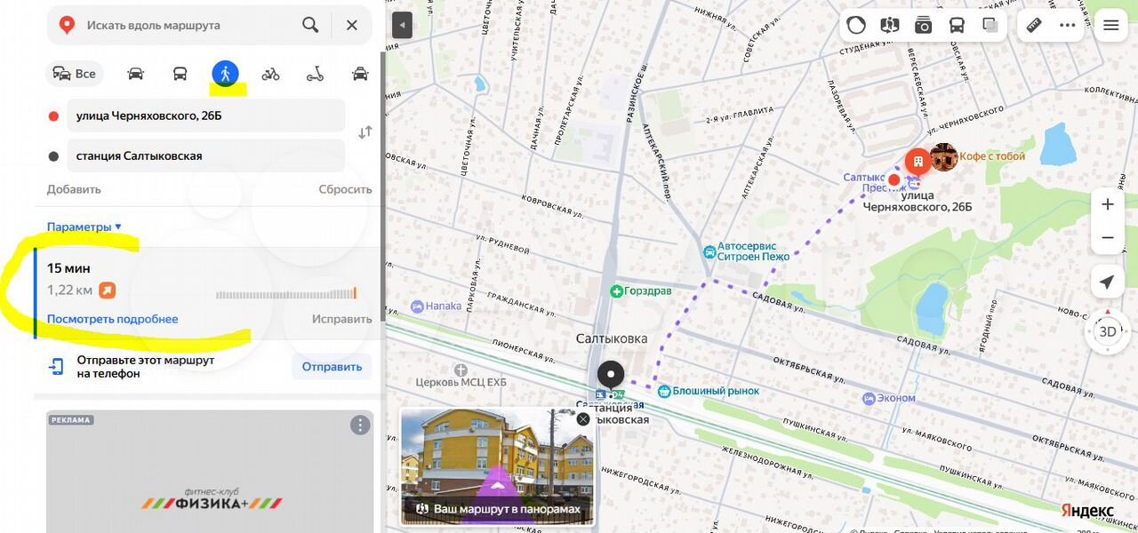Swap start and destination points

(x=365, y=132)
